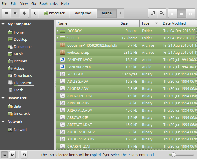Open the Network location in sidebar

18,130
